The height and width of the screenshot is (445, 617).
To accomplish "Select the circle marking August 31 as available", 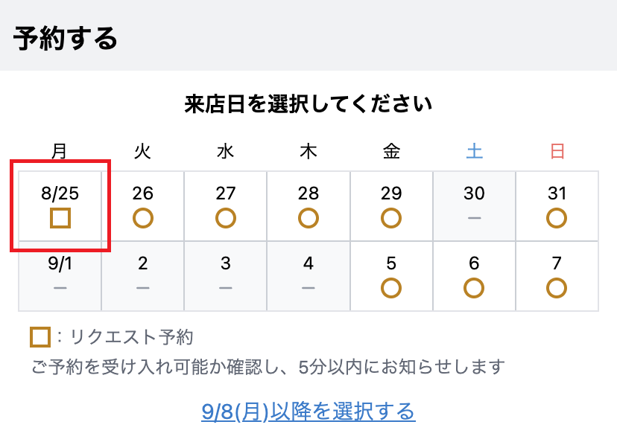I will pyautogui.click(x=557, y=218).
